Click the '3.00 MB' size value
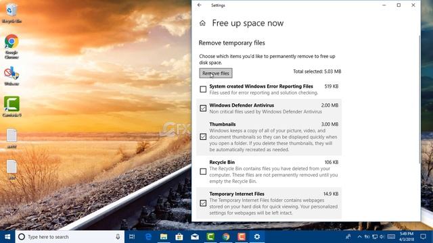Image resolution: width=433 pixels, height=243 pixels. [329, 124]
